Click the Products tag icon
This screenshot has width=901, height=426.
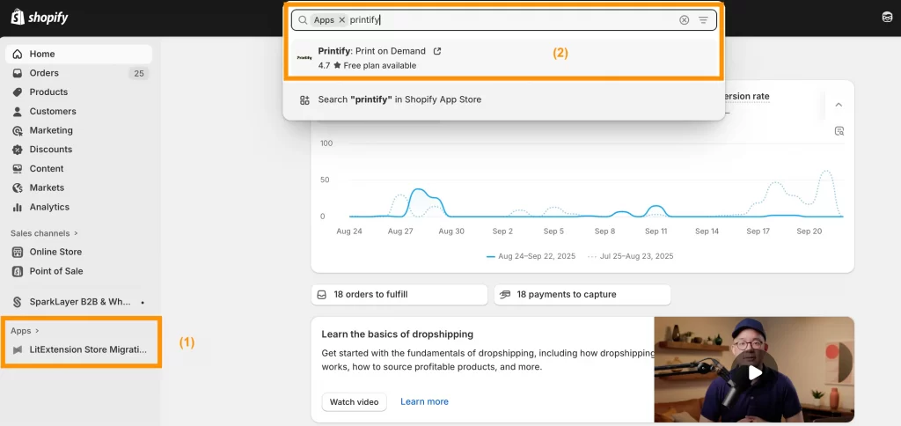(x=18, y=92)
